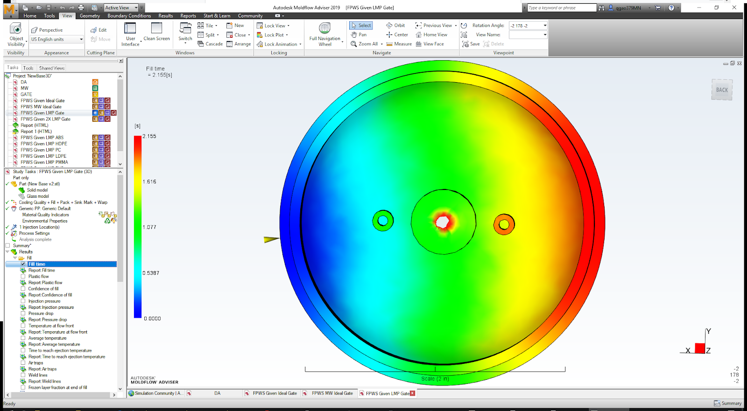Close the FPWS Given LMP Gate document tab
The height and width of the screenshot is (411, 747).
pyautogui.click(x=412, y=393)
